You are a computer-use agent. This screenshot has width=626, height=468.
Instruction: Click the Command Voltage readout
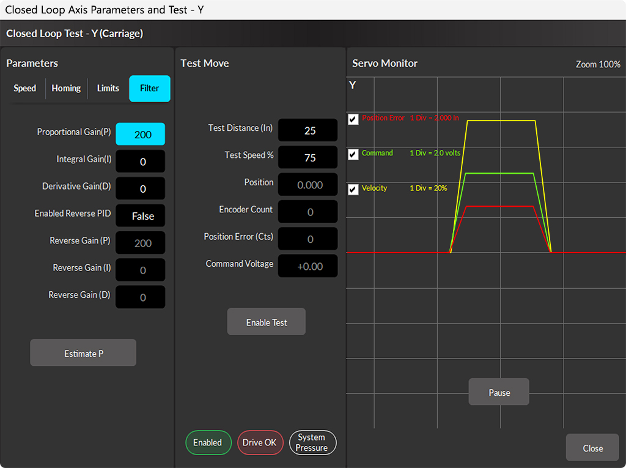[x=308, y=266]
